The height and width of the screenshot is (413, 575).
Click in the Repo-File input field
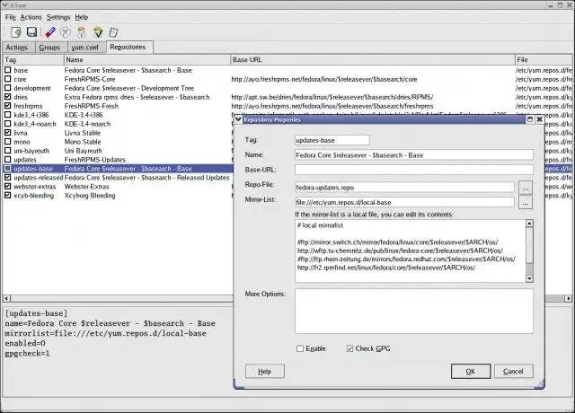(404, 188)
